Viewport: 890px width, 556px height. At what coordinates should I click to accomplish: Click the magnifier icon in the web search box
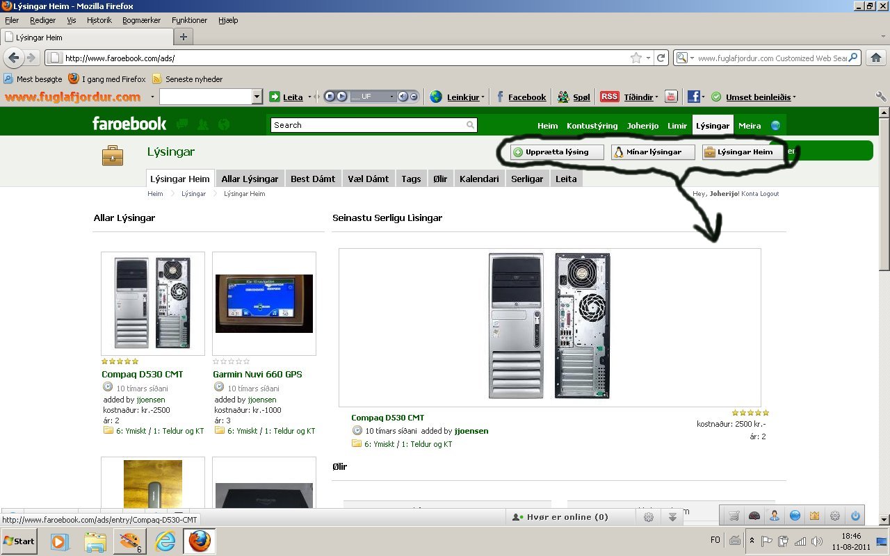[853, 58]
